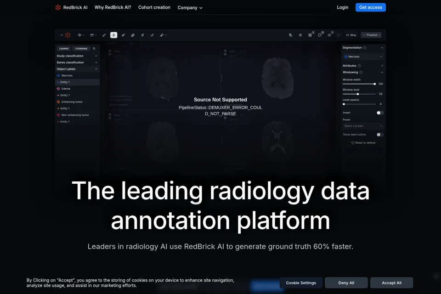Open the Necrosis segmentation dropdown

pos(363,57)
